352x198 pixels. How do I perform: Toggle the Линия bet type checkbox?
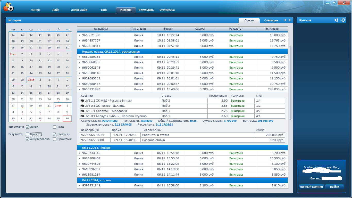[27, 127]
